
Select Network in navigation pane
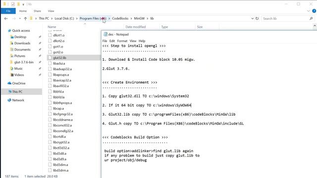pyautogui.click(x=18, y=100)
